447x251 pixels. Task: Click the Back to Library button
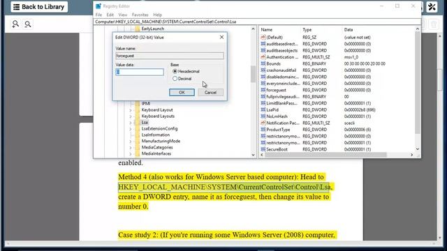click(39, 7)
